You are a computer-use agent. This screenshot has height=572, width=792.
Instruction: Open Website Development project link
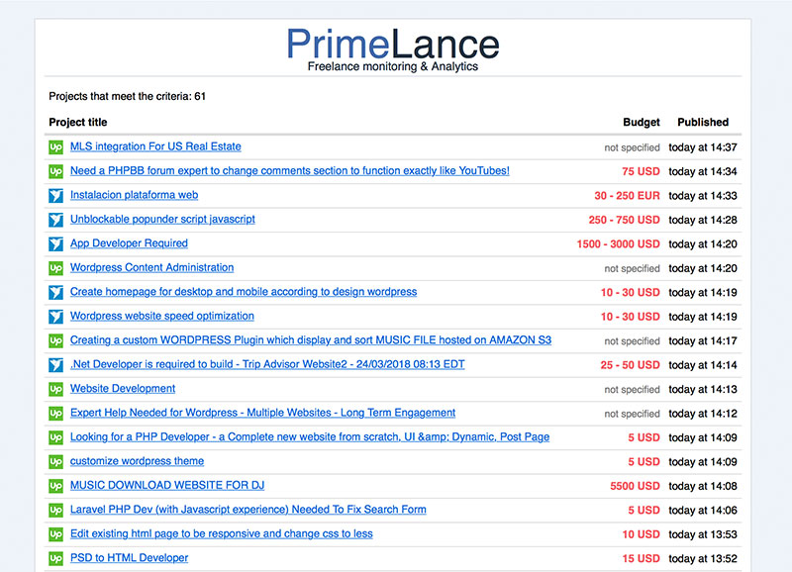click(x=123, y=389)
